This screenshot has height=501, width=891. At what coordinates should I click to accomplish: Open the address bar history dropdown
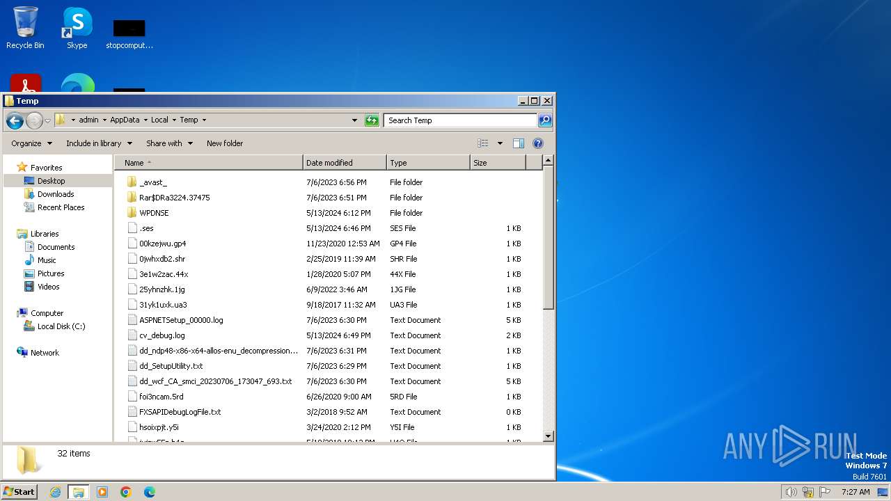click(355, 120)
